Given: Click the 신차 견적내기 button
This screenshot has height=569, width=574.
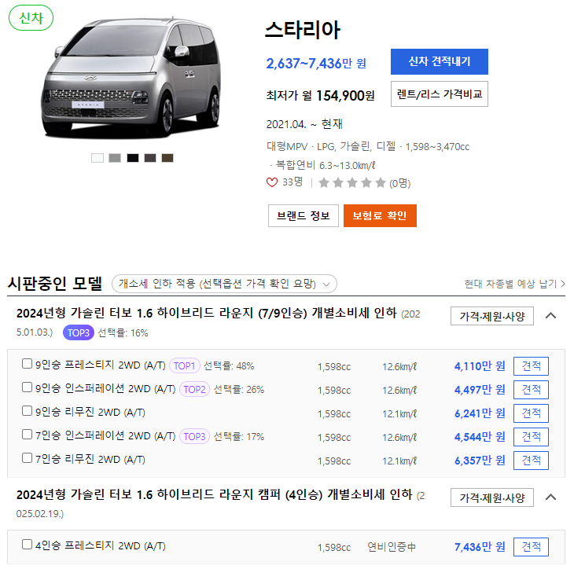Looking at the screenshot, I should [x=440, y=61].
